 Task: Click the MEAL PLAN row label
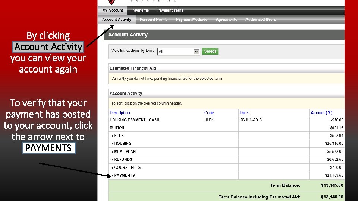tap(125, 151)
